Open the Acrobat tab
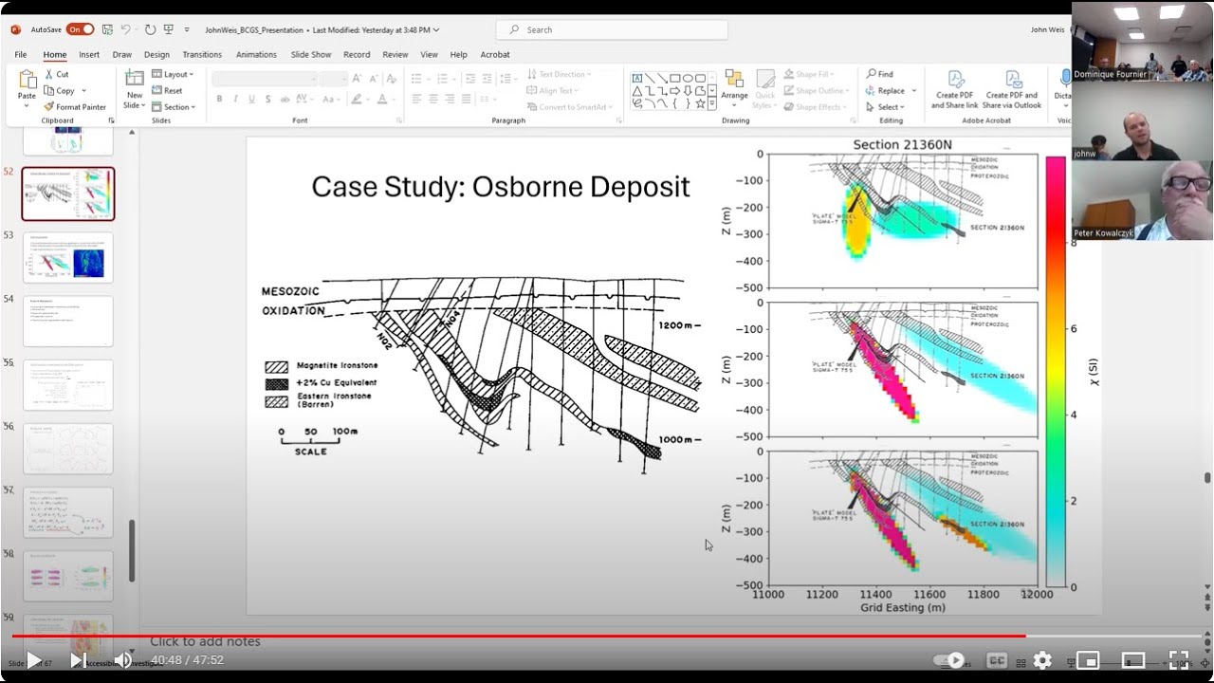Viewport: 1214px width, 683px height. [x=495, y=55]
